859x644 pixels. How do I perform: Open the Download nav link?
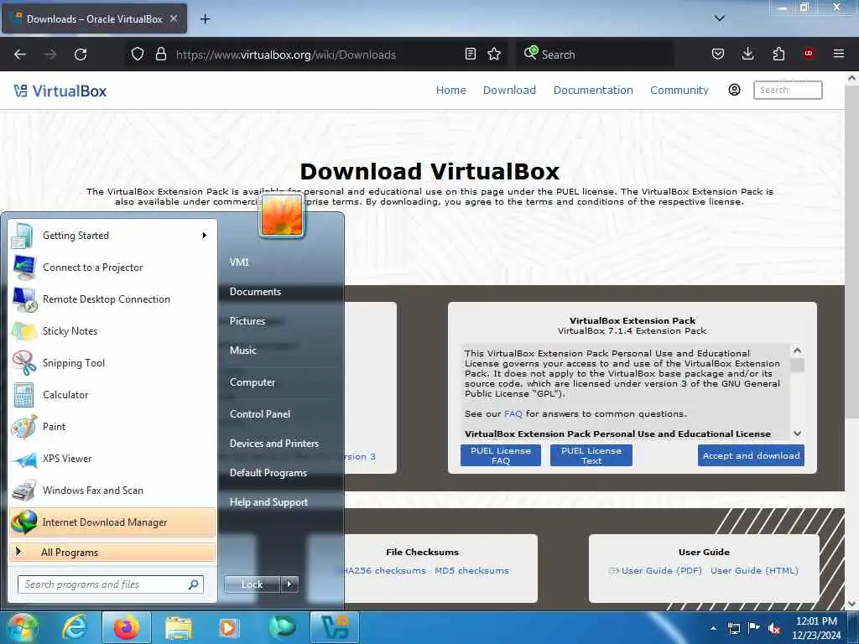pos(509,90)
